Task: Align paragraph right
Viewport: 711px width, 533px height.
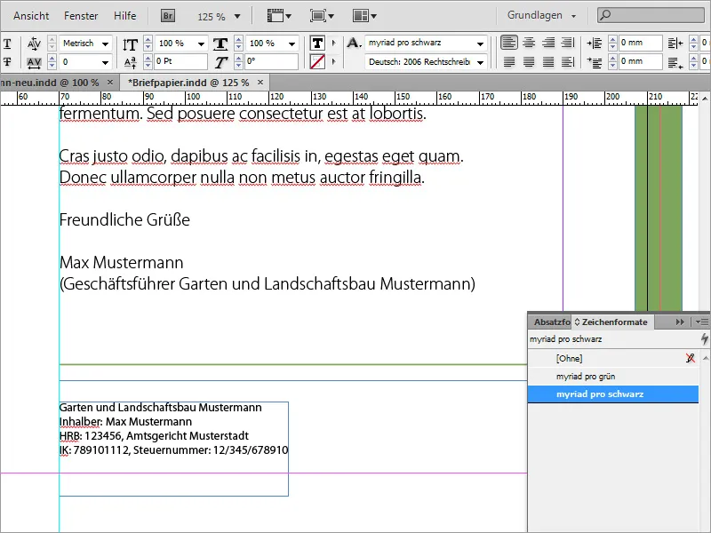Action: (548, 43)
